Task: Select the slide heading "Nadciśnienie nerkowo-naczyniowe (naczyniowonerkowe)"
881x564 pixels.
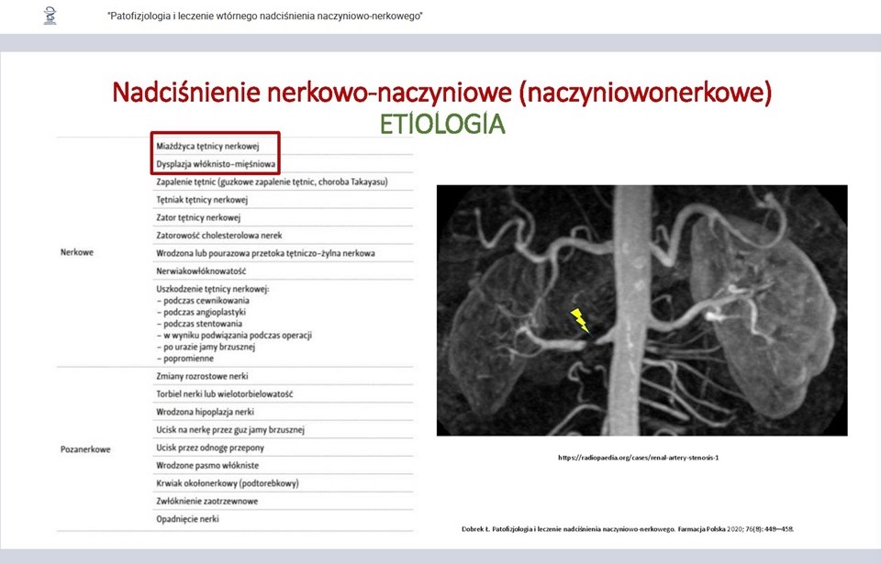Action: pos(442,92)
